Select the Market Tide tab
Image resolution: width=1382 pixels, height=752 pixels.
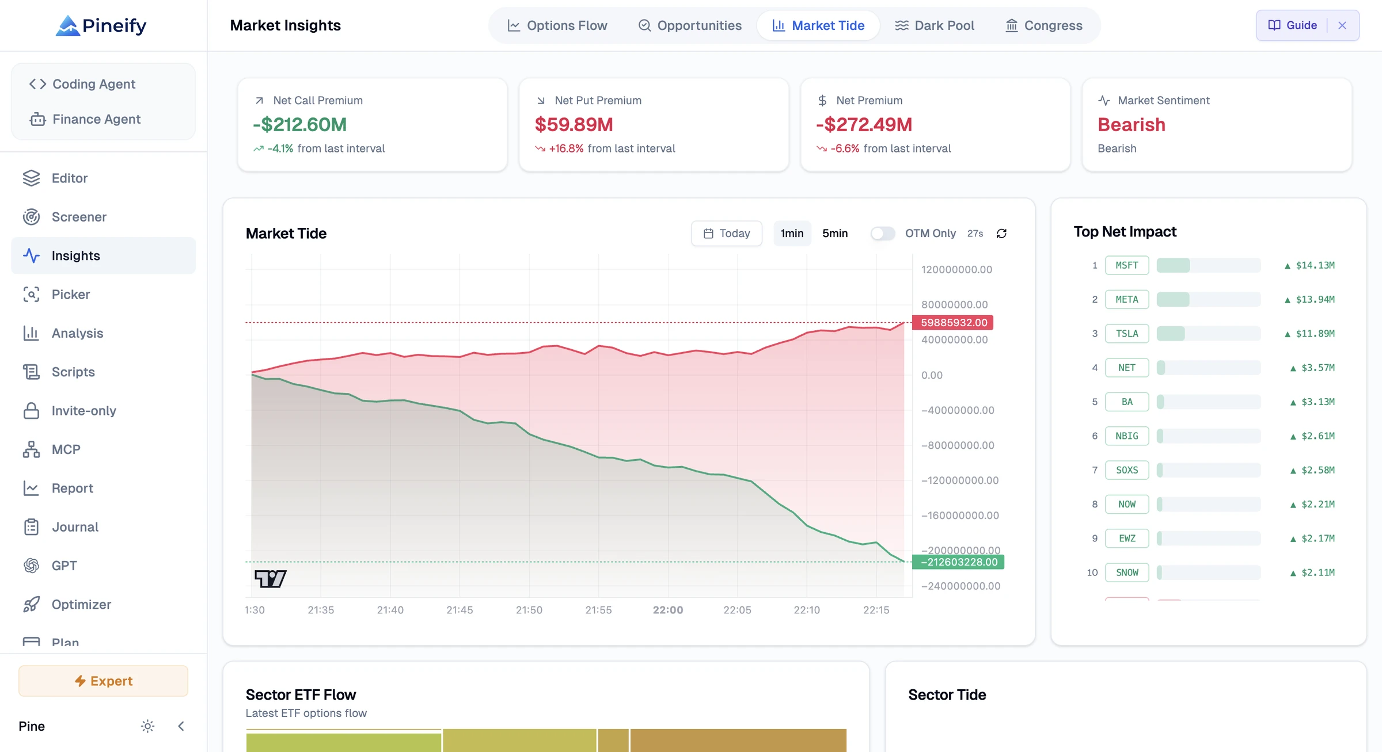(818, 25)
